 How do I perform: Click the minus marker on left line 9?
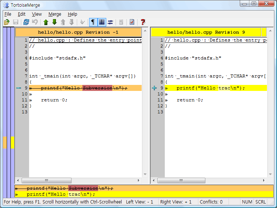pyautogui.click(x=19, y=88)
